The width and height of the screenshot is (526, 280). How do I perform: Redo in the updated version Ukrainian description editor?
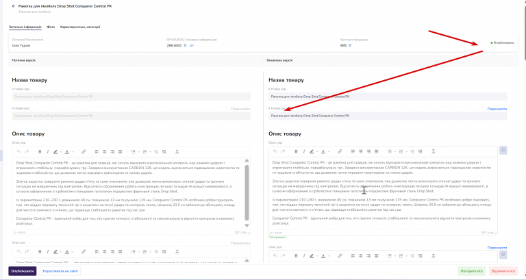[x=283, y=151]
